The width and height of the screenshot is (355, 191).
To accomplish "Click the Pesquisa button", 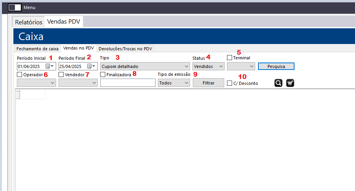I will click(x=276, y=66).
